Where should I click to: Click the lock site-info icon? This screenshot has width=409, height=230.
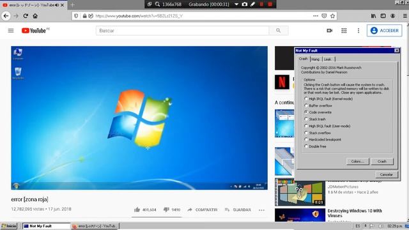84,16
